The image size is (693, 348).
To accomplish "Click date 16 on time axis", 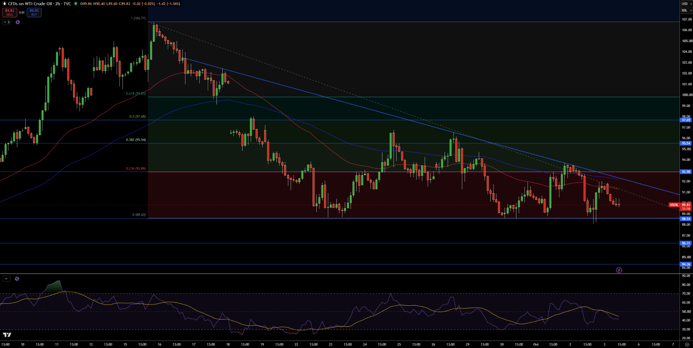I will coord(159,344).
